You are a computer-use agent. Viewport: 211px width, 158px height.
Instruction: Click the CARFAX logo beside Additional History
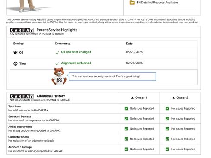click(22, 96)
